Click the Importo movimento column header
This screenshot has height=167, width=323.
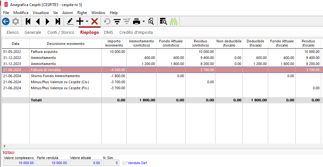(x=114, y=43)
